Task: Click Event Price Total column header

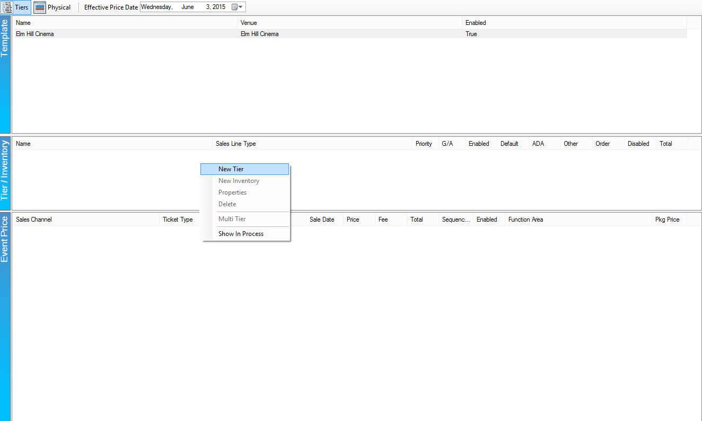Action: point(423,220)
